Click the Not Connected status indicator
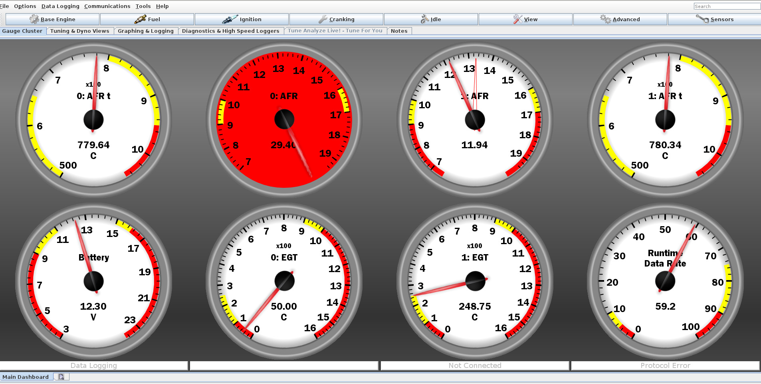The width and height of the screenshot is (761, 384). (474, 366)
